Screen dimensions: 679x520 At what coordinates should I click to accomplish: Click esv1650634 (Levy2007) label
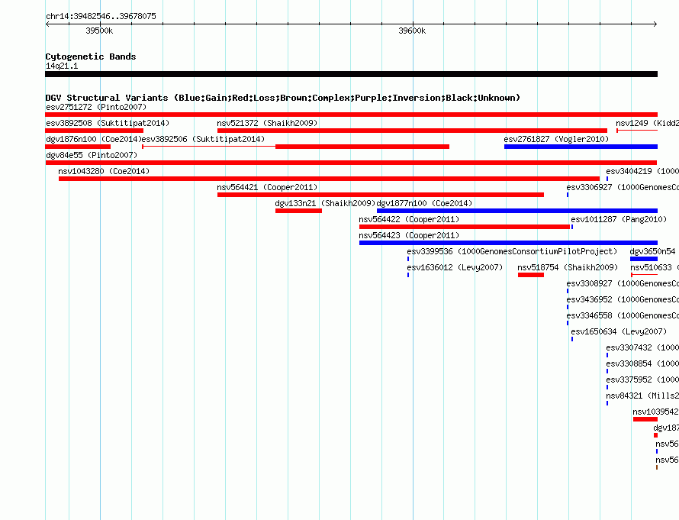point(619,331)
